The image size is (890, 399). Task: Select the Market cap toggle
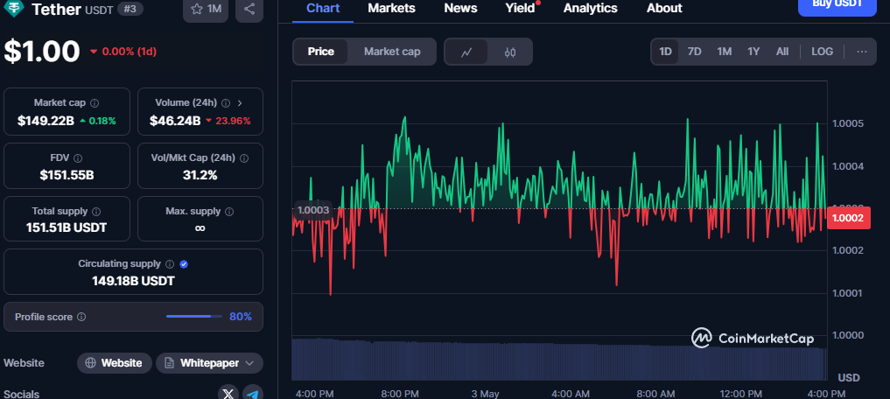tap(392, 52)
